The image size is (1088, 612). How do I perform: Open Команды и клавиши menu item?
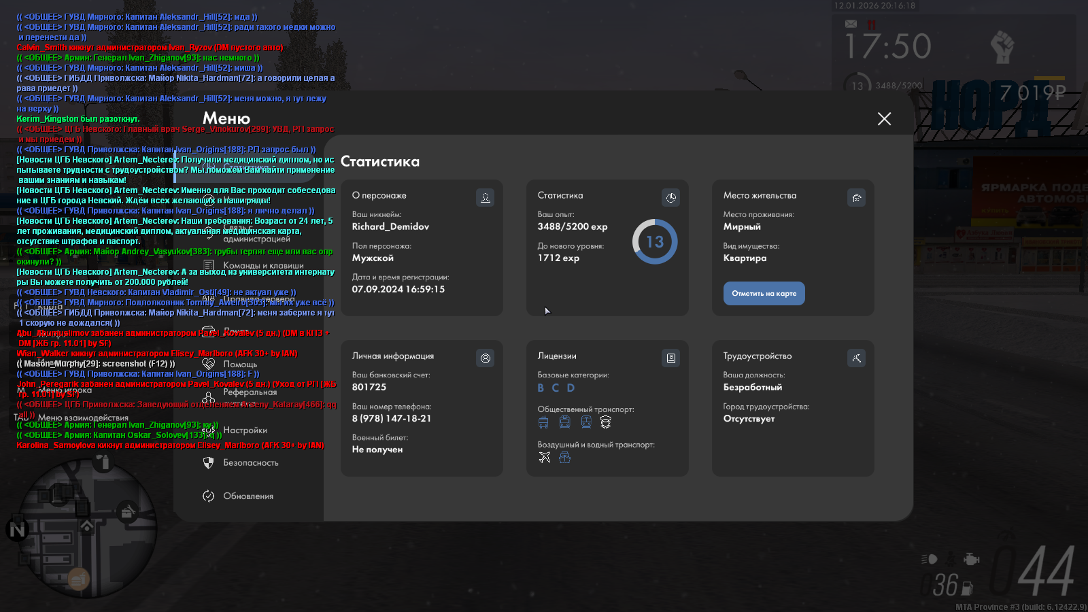click(262, 266)
